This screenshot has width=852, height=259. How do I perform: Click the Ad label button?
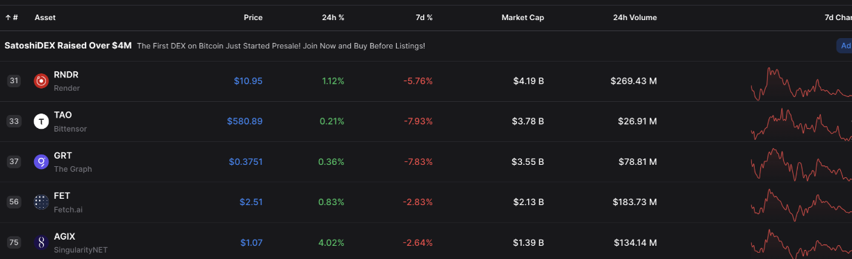[844, 46]
